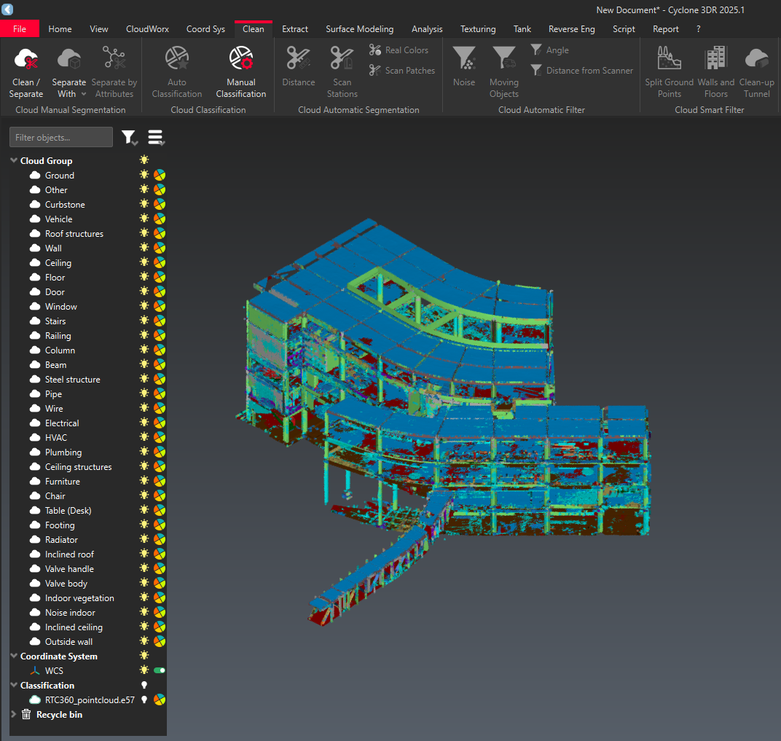Screen dimensions: 781x741
Task: Collapse the Cloud Group tree node
Action: point(14,160)
